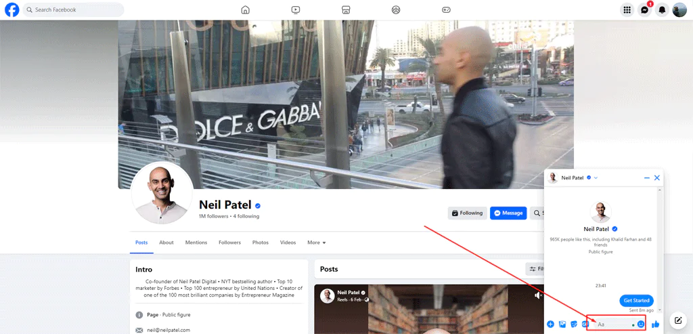This screenshot has width=693, height=334.
Task: Open the Videos tab
Action: pos(288,243)
